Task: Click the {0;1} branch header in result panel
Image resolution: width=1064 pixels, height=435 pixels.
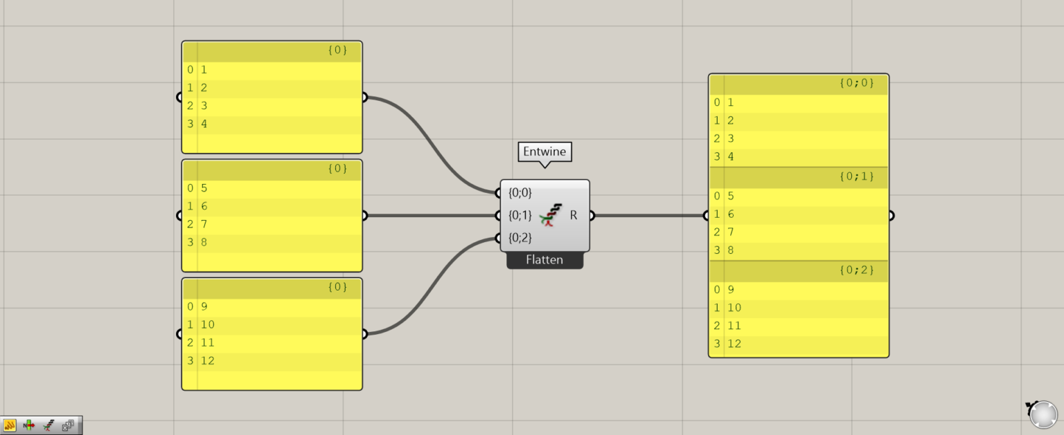Action: (x=799, y=177)
